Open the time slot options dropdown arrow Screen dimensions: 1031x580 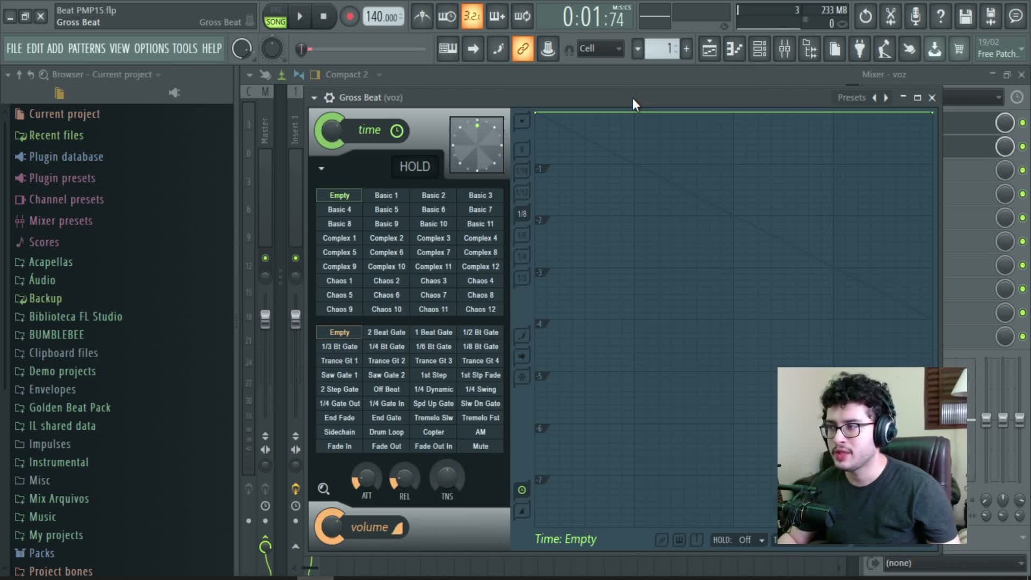(x=321, y=168)
